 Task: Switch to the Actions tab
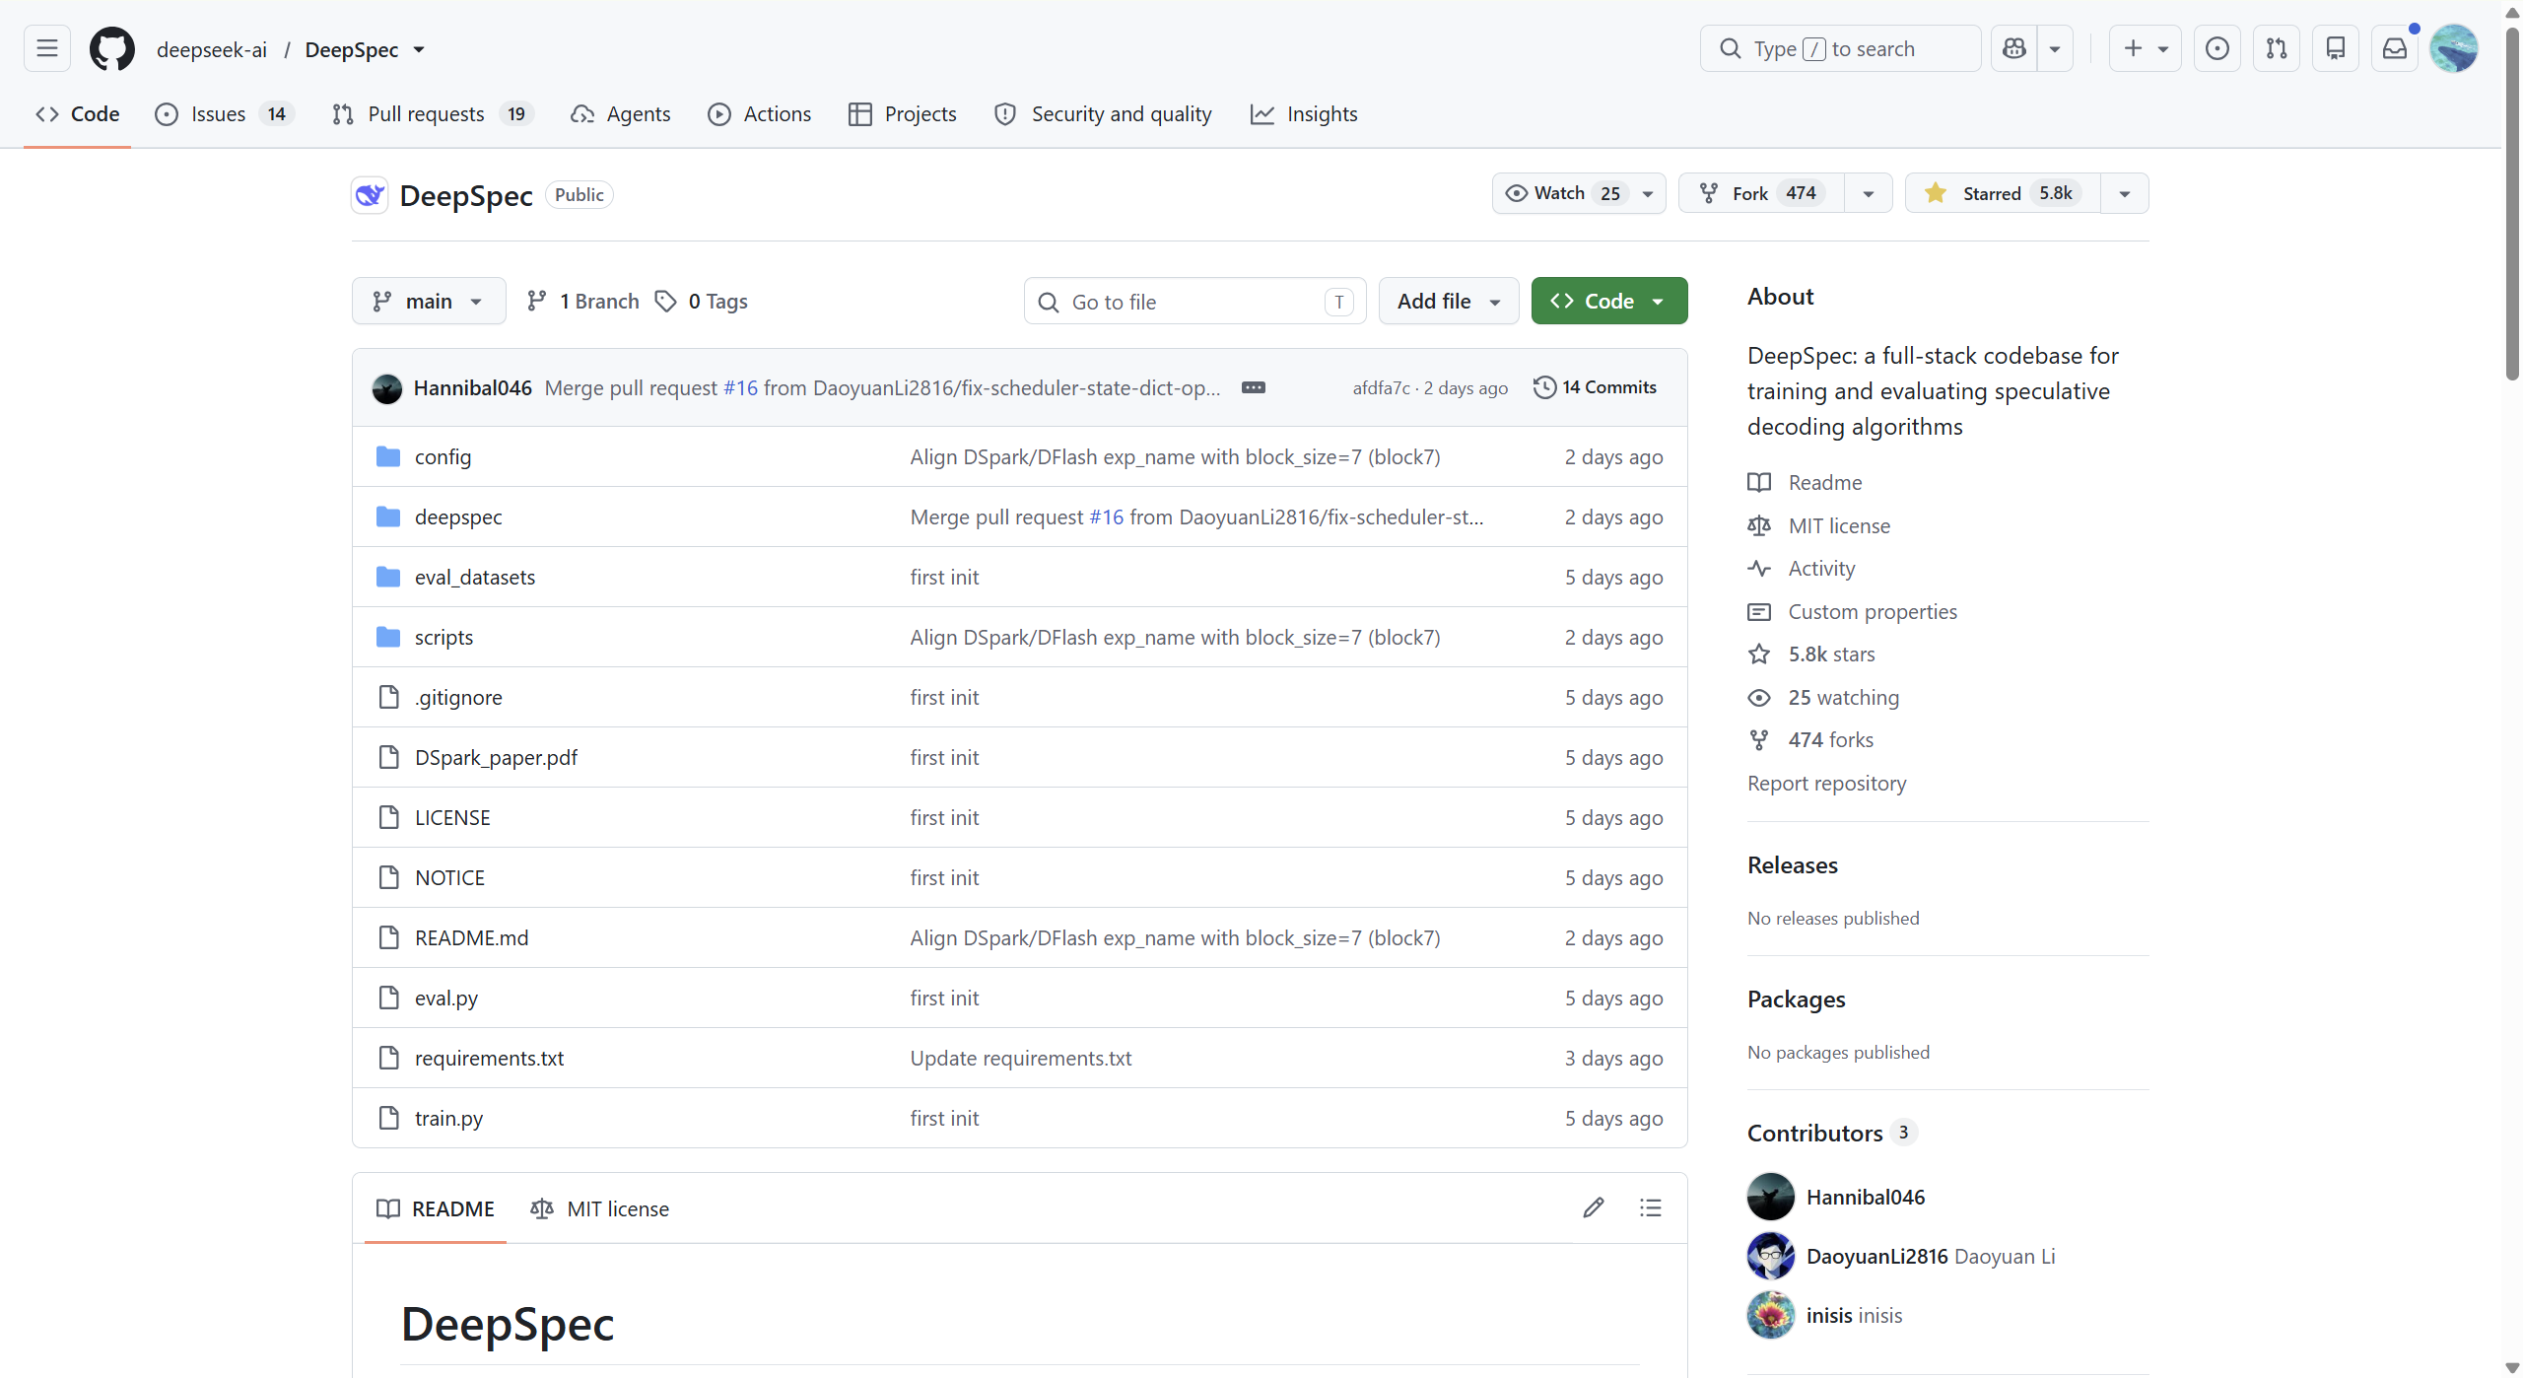click(760, 114)
